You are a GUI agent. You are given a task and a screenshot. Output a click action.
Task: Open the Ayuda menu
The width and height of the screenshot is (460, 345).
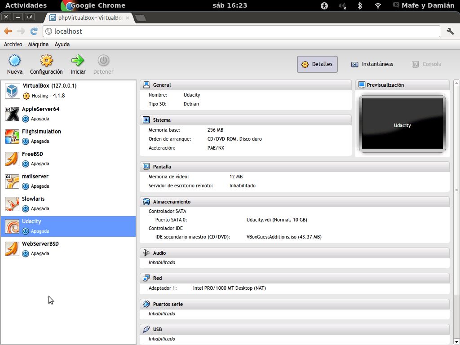[x=62, y=44]
